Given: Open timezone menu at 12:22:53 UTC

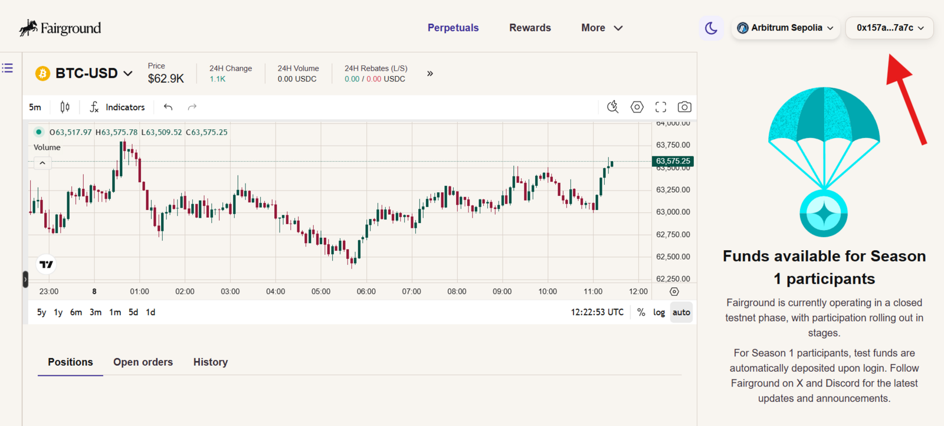Looking at the screenshot, I should point(597,312).
